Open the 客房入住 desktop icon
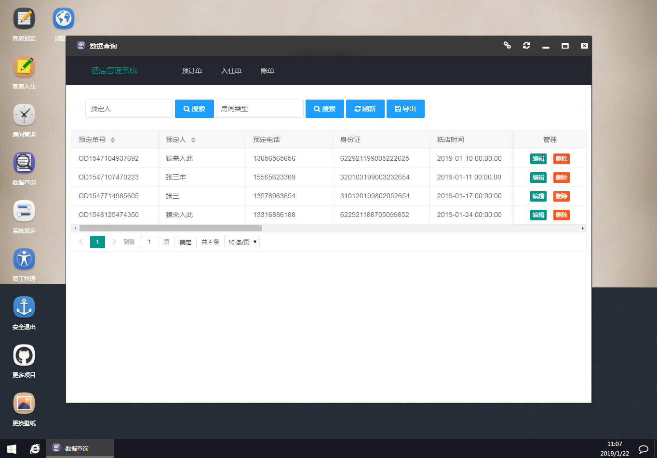657x458 pixels. click(x=24, y=67)
